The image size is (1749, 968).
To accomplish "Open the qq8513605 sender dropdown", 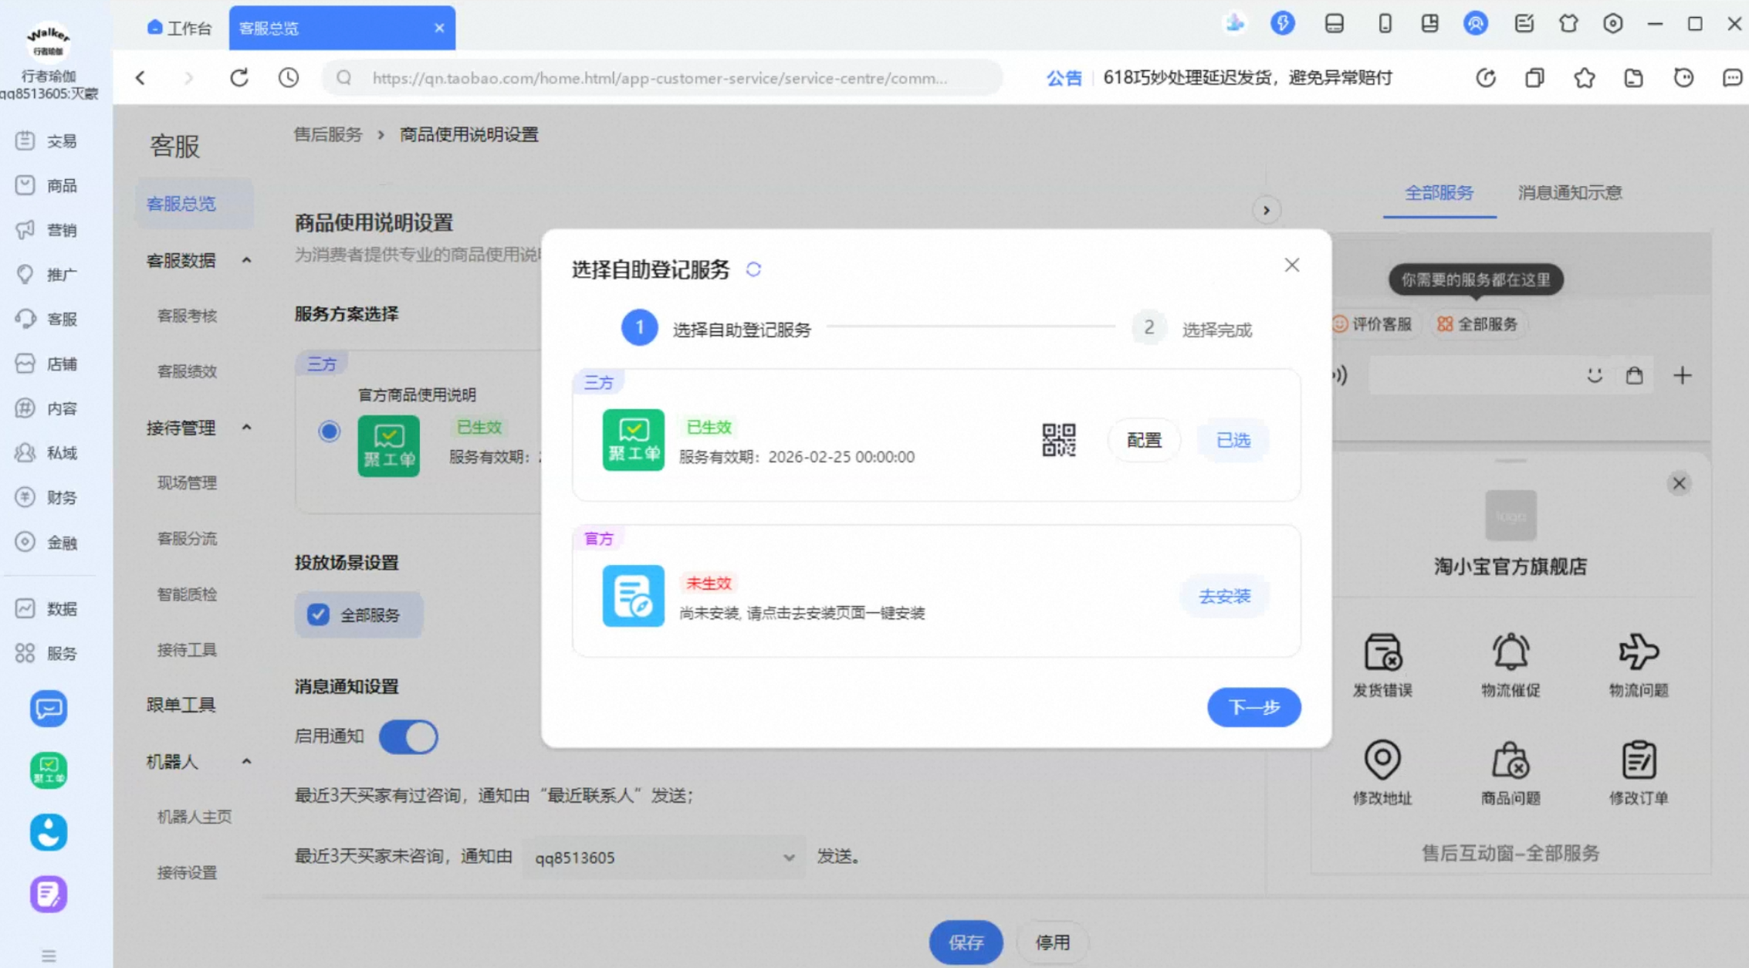I will pos(664,858).
